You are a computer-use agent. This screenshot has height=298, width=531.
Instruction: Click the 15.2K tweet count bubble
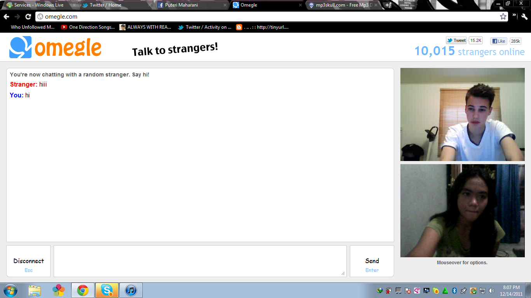(x=476, y=40)
